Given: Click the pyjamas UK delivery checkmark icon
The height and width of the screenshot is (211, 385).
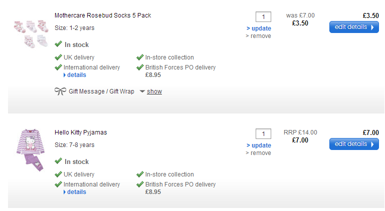Looking at the screenshot, I should point(59,174).
